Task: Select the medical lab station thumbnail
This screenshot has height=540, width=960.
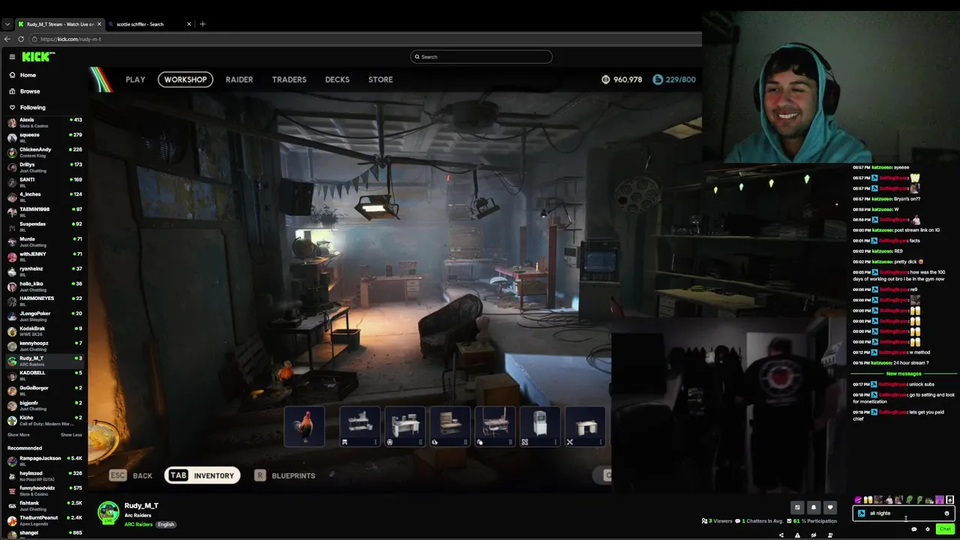Action: point(540,426)
